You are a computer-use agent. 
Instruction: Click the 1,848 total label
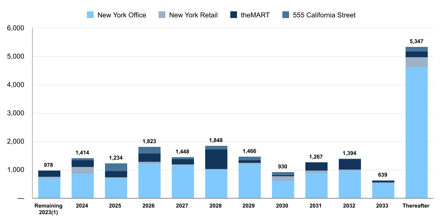pyautogui.click(x=216, y=140)
